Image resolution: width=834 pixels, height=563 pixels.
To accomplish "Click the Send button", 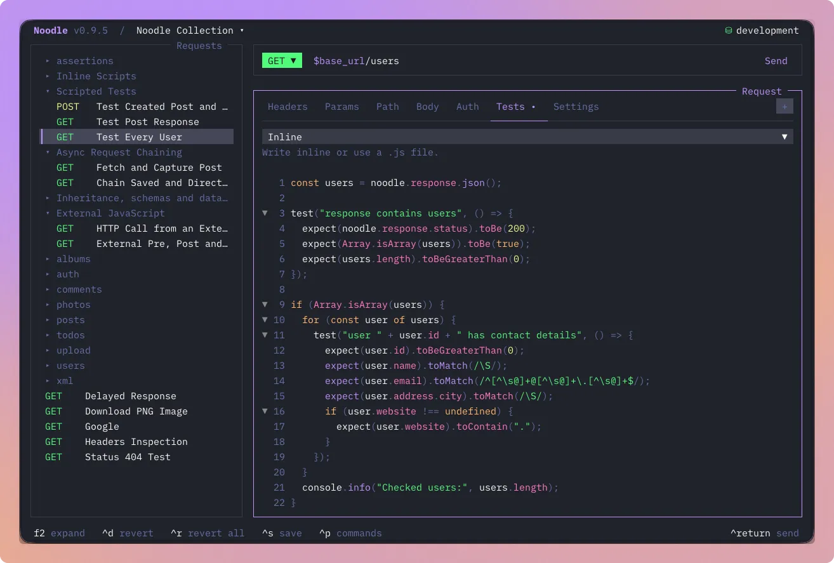I will coord(776,61).
